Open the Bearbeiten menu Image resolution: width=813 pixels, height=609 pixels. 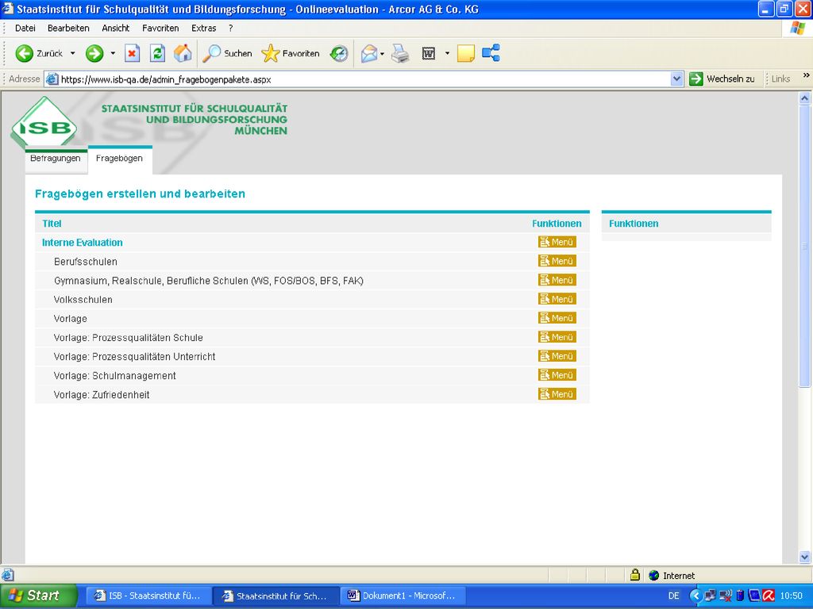68,28
